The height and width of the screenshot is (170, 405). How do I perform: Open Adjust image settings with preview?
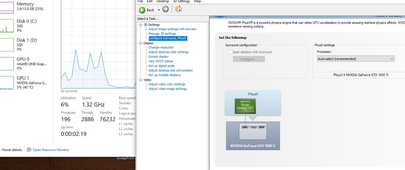[x=173, y=29]
